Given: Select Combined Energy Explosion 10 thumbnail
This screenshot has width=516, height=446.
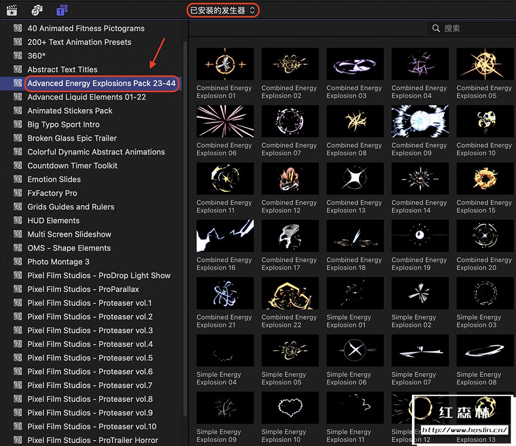Looking at the screenshot, I should click(485, 121).
